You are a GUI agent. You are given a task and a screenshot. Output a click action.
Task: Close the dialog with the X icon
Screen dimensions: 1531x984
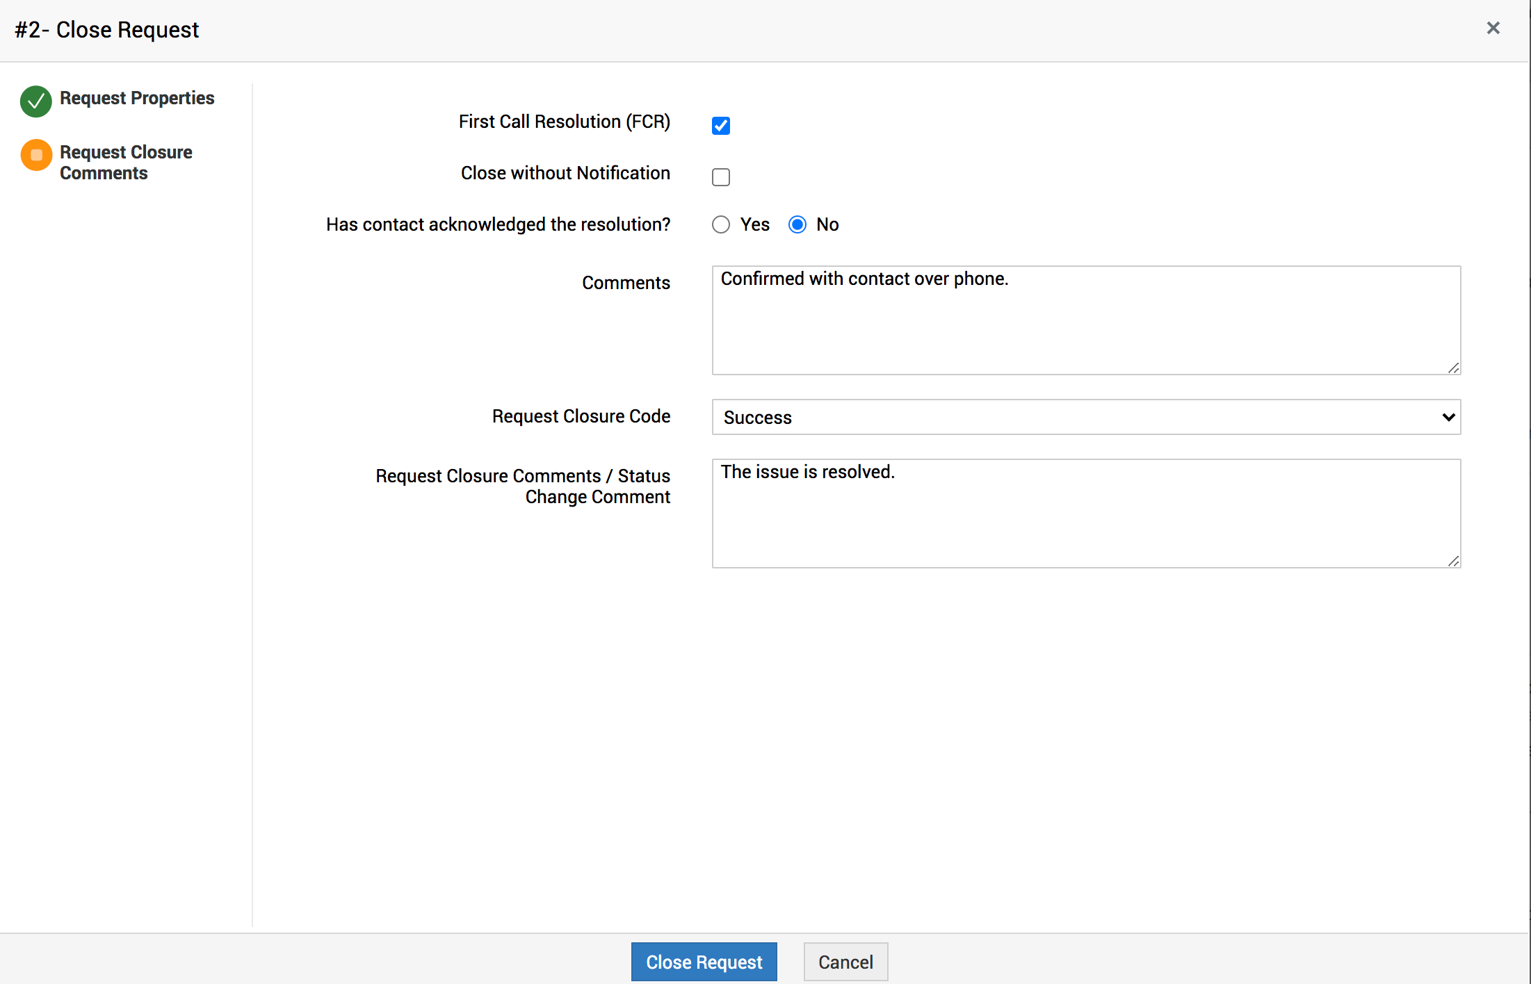pos(1493,28)
